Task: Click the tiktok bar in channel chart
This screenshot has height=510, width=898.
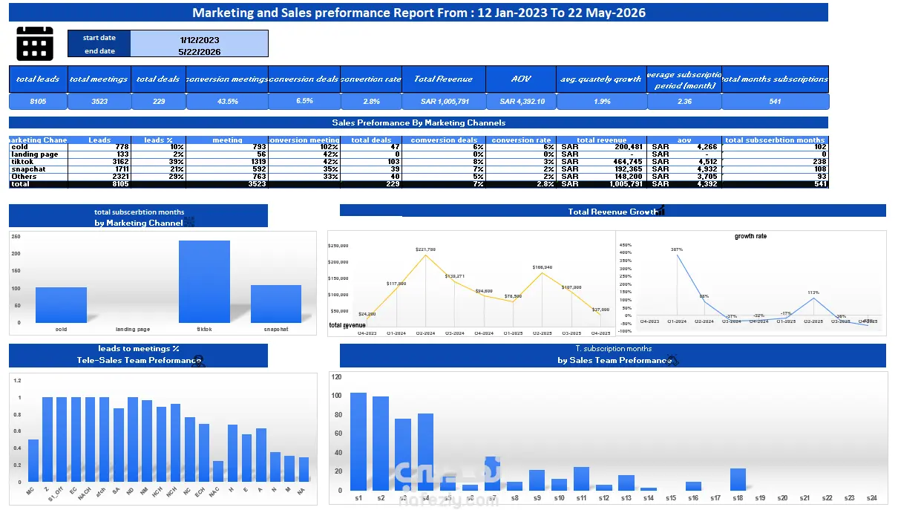Action: point(204,281)
